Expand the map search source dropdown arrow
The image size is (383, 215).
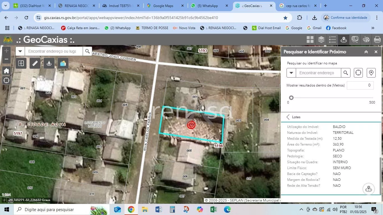point(20,51)
